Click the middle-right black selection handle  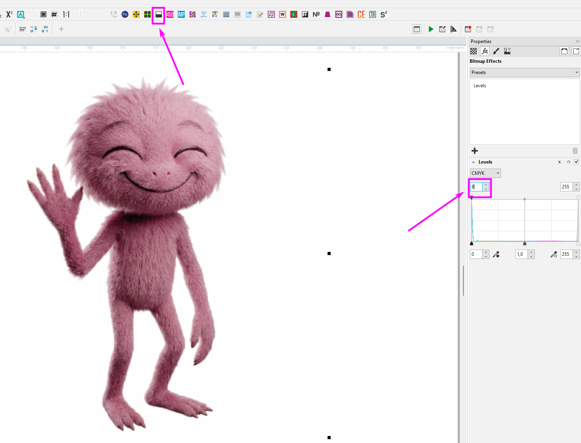tap(329, 253)
